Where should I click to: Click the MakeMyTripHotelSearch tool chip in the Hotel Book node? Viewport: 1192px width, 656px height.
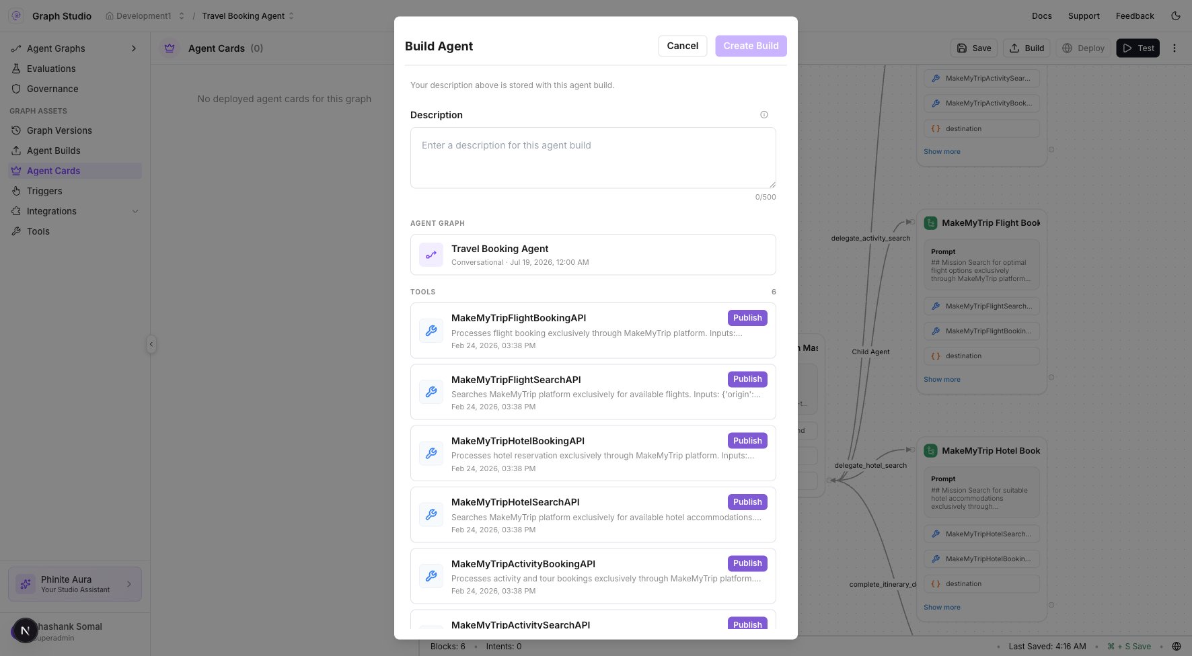[981, 534]
